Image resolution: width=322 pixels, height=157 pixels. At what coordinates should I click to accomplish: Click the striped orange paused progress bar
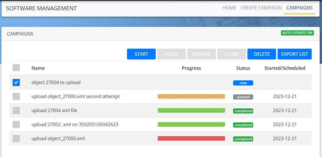click(191, 97)
